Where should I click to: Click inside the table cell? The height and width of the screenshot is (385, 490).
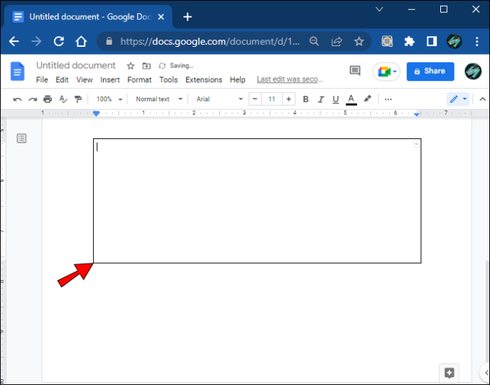click(x=257, y=201)
